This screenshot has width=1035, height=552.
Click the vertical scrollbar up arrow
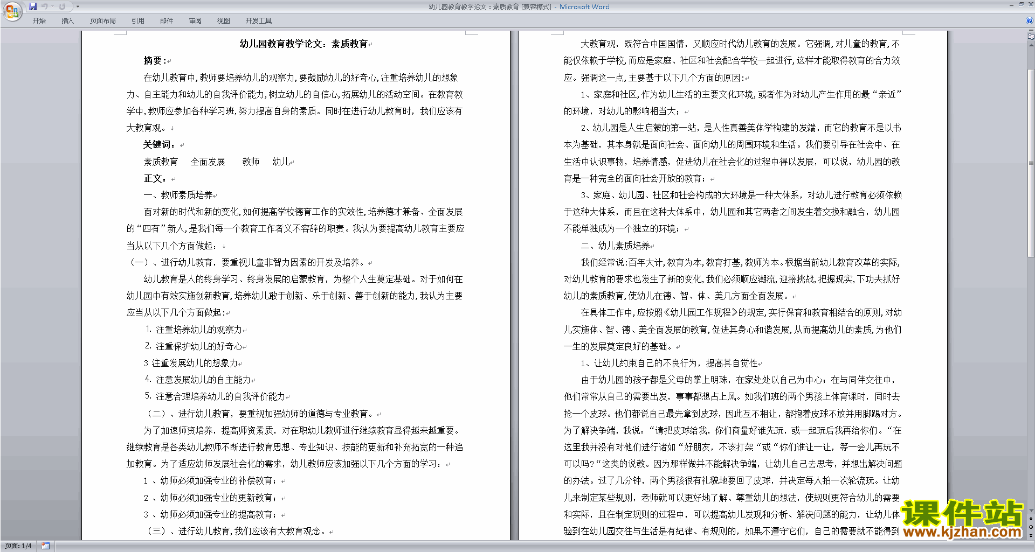click(1031, 45)
